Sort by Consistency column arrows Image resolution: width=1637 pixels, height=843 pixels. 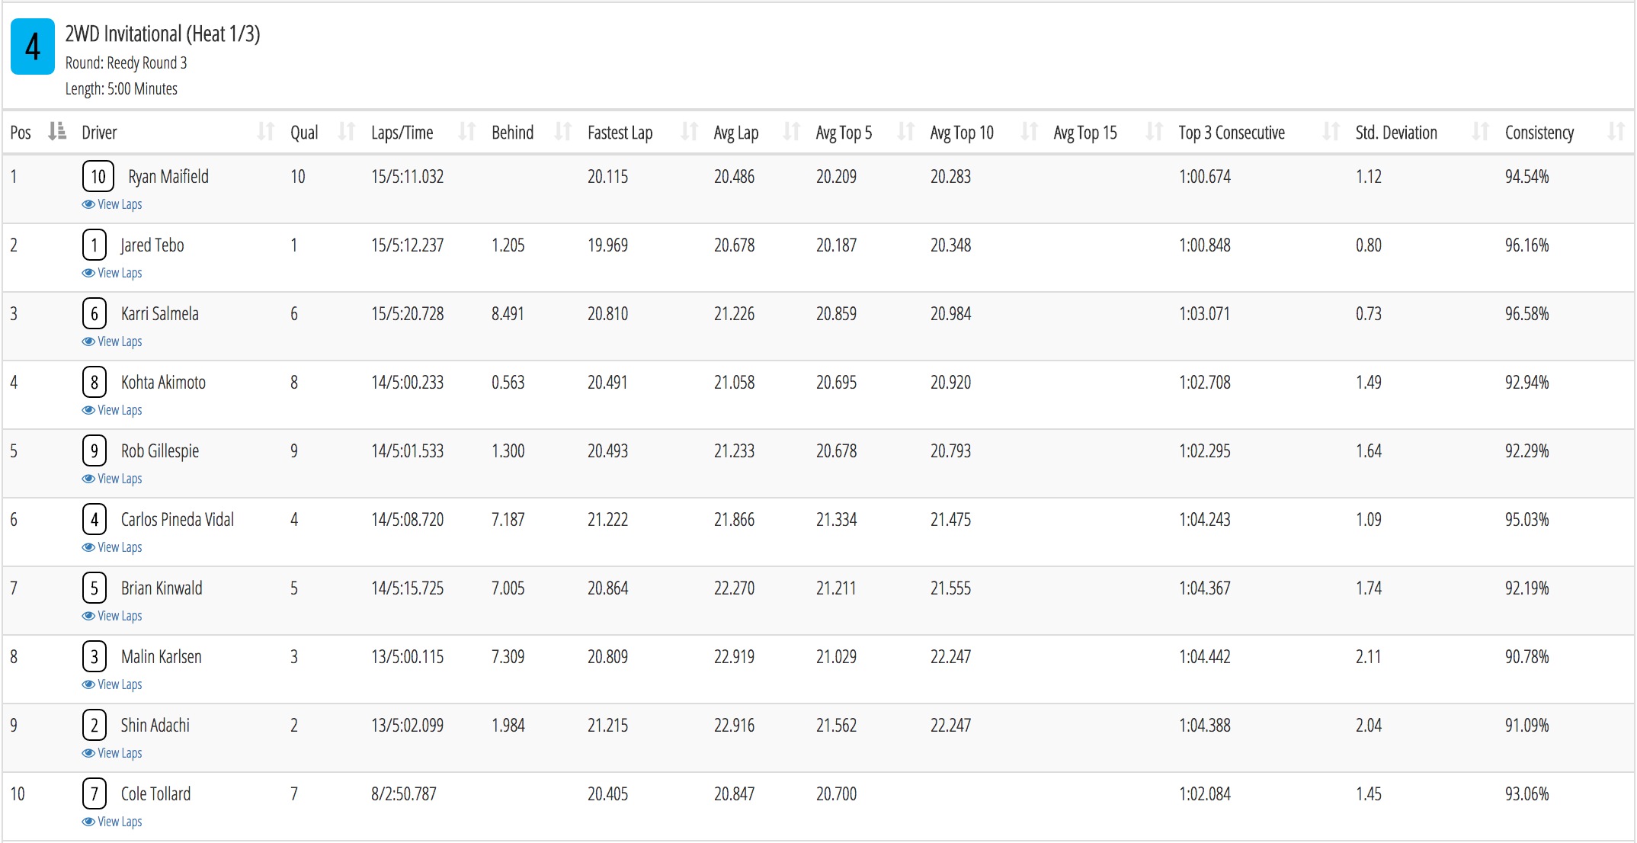tap(1616, 133)
